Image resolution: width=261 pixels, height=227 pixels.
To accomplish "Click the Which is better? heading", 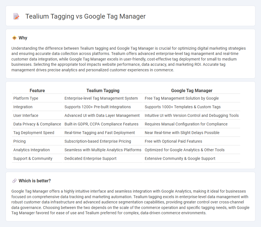I will (x=35, y=181).
